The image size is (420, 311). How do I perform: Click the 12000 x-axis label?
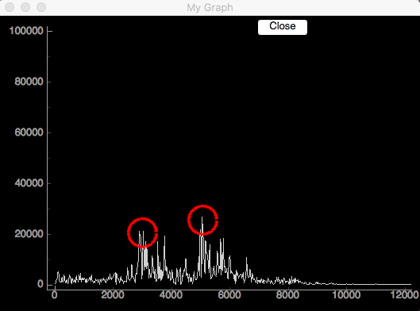405,295
